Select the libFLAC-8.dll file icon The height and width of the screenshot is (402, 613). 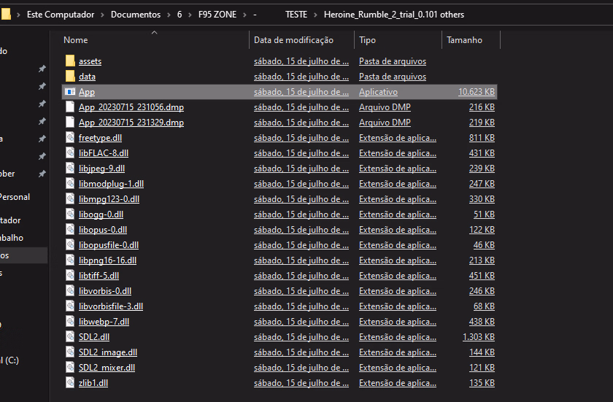point(70,152)
